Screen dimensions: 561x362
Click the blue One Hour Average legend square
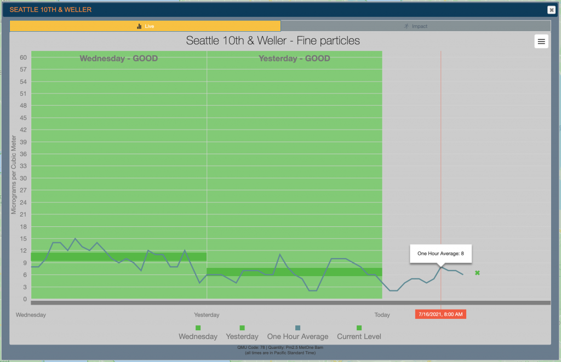click(297, 328)
